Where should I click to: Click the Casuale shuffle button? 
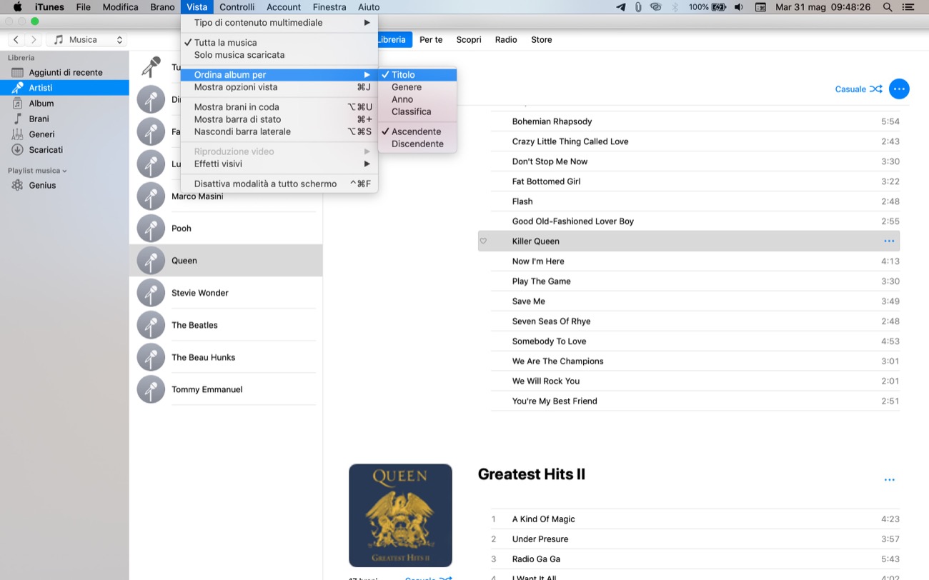[858, 89]
